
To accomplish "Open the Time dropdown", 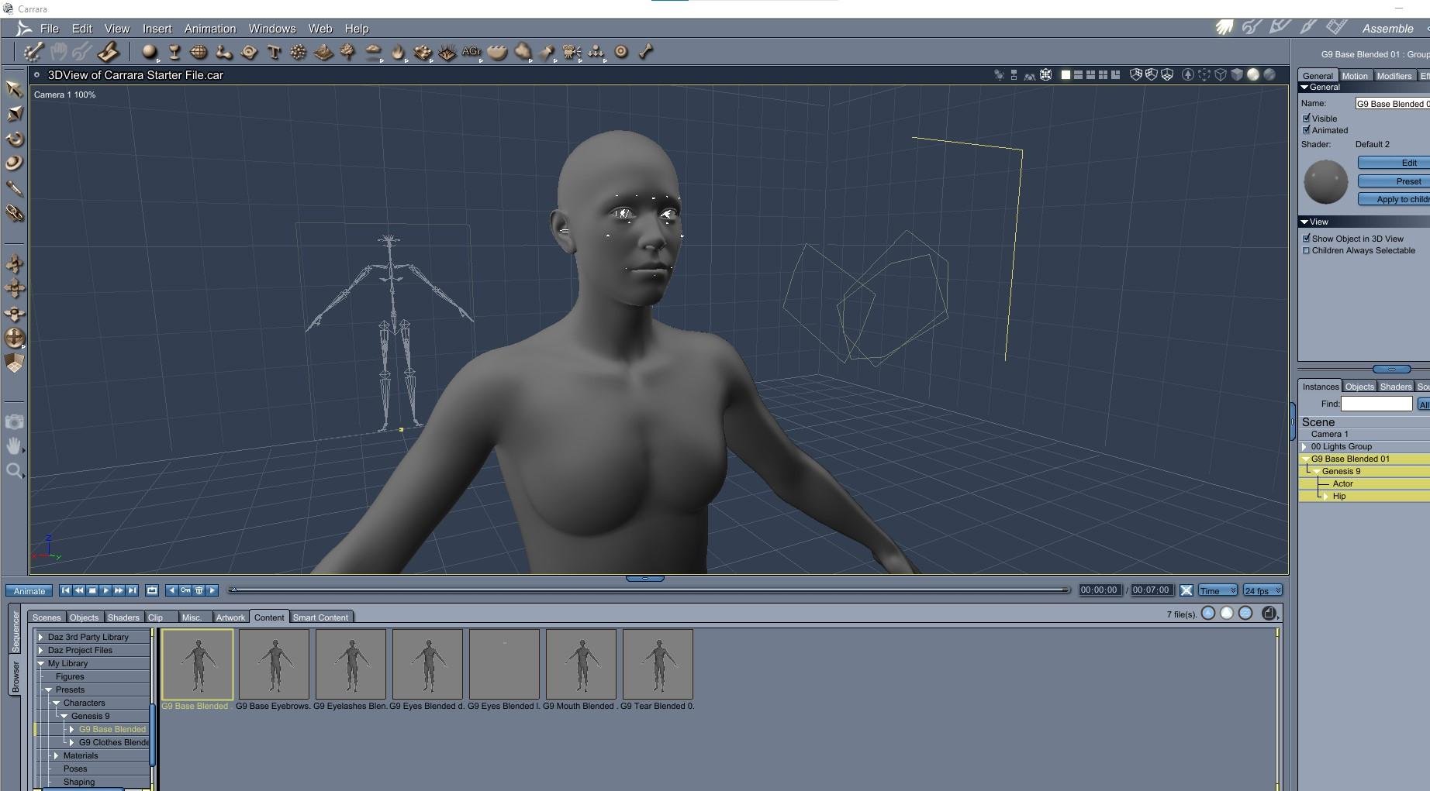I will click(1218, 590).
